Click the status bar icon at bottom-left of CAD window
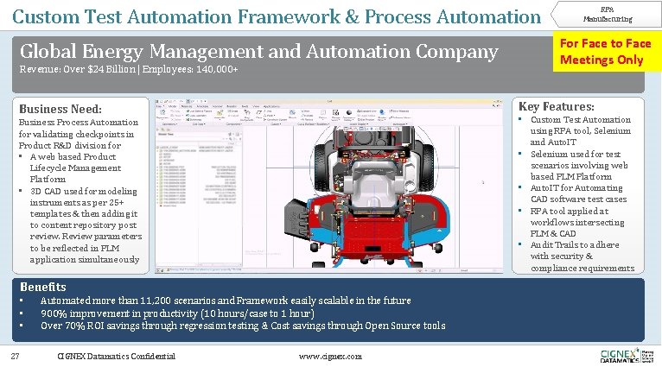Image resolution: width=662 pixels, height=367 pixels. click(x=160, y=270)
